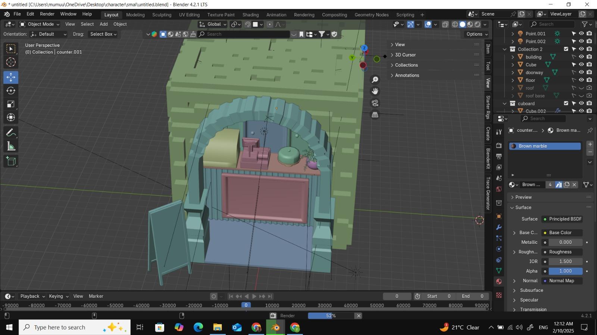The width and height of the screenshot is (597, 335).
Task: Activate the Rotate tool
Action: [11, 91]
